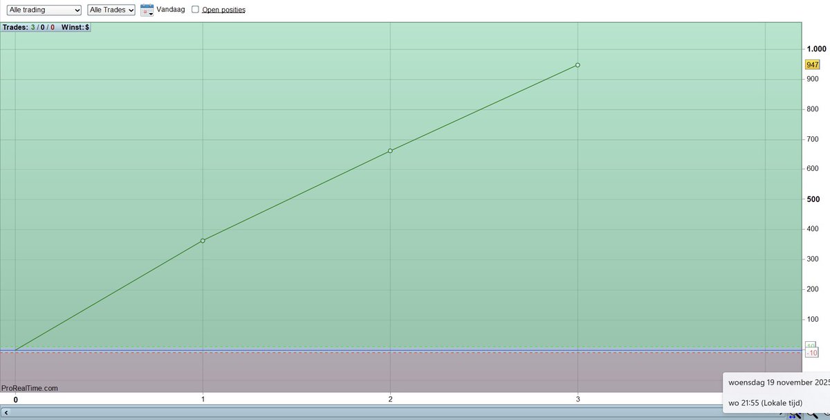This screenshot has width=830, height=420.
Task: Click the 700 y-axis label
Action: (813, 140)
